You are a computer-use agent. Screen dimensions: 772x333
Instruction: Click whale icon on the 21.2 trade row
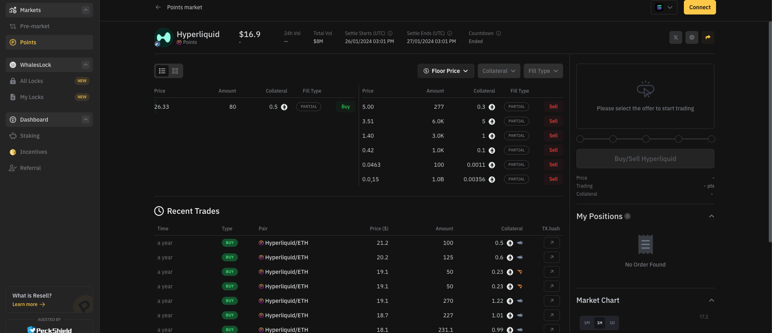pyautogui.click(x=520, y=243)
